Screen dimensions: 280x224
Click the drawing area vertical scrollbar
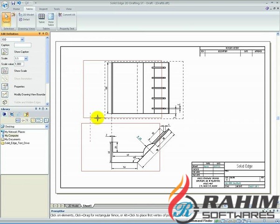278,118
